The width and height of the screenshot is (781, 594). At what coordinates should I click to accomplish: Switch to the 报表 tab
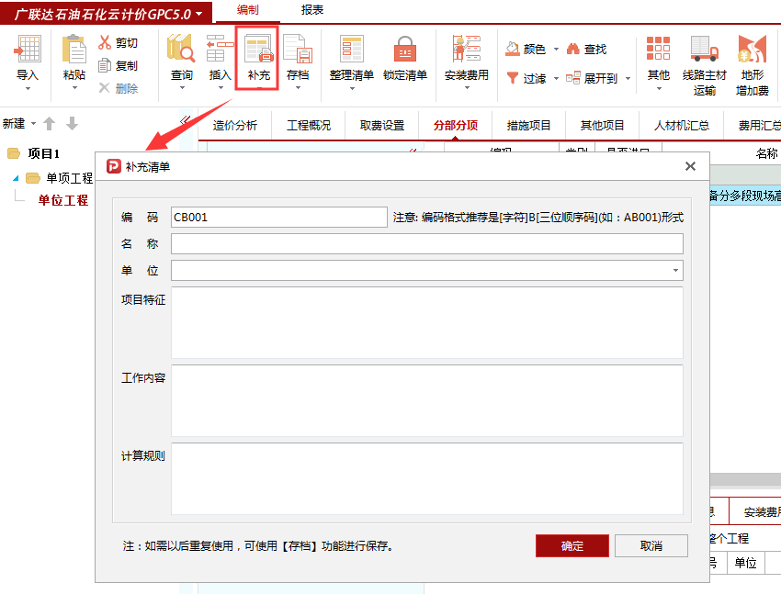point(312,10)
